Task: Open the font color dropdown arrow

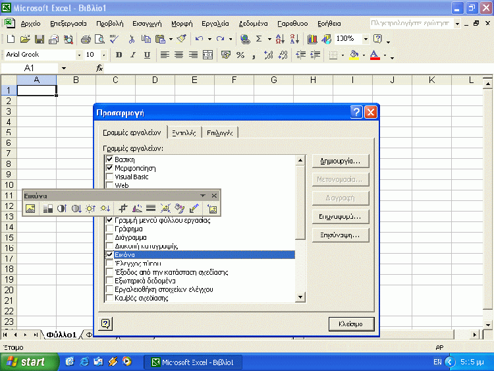Action: pyautogui.click(x=385, y=55)
